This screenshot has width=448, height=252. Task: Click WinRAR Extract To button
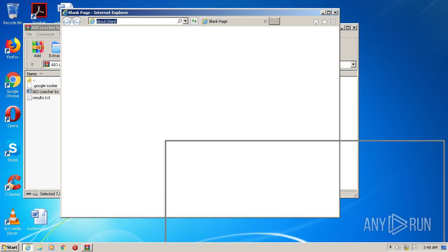(x=55, y=49)
